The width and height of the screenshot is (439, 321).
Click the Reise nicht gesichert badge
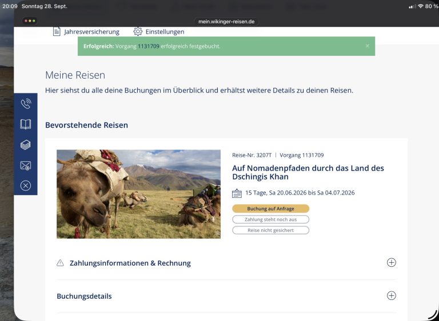270,230
